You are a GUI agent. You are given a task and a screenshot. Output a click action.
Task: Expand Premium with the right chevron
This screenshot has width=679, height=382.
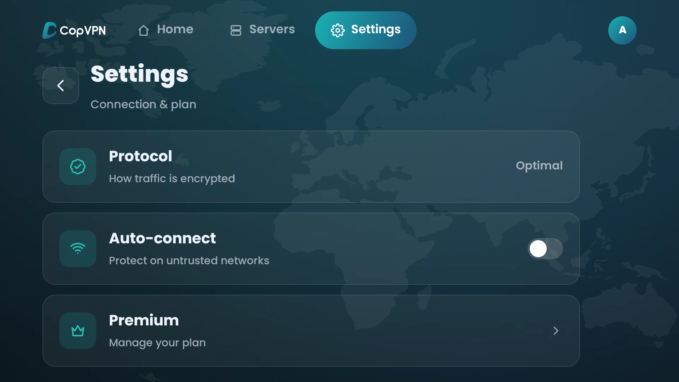pos(556,331)
